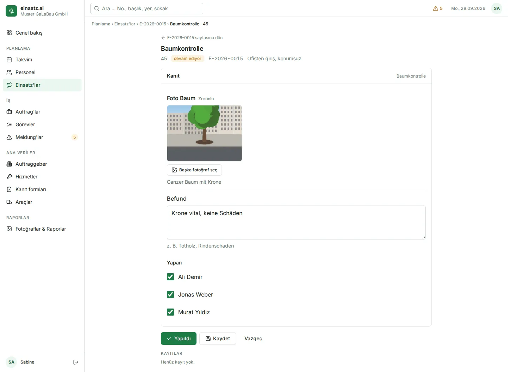Click the green Yapıldı button
508x372 pixels.
[179, 339]
